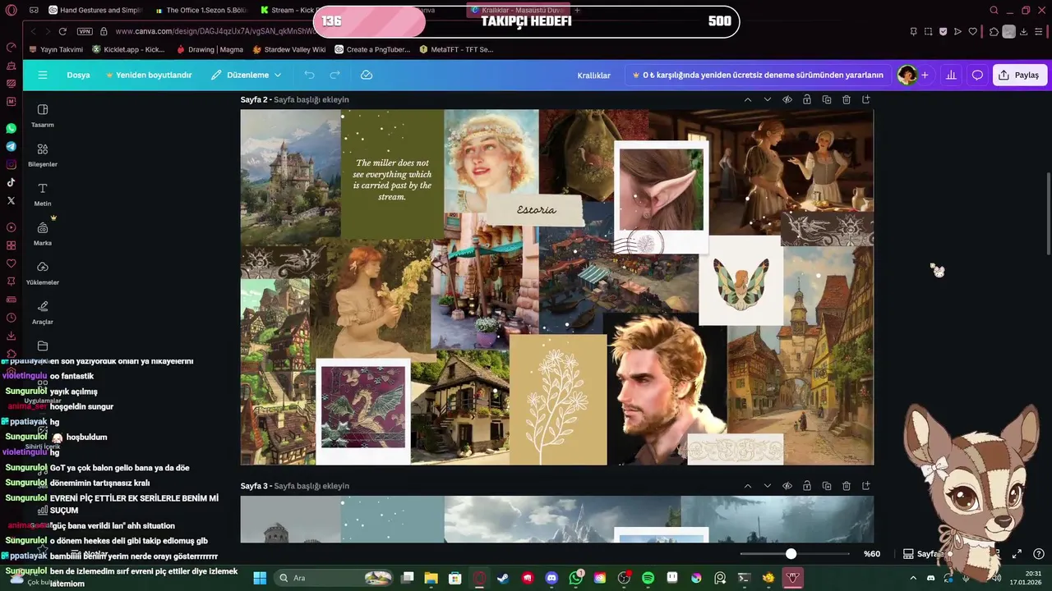Hide page Sayfa 3 with eye icon
This screenshot has height=591, width=1052.
[787, 486]
